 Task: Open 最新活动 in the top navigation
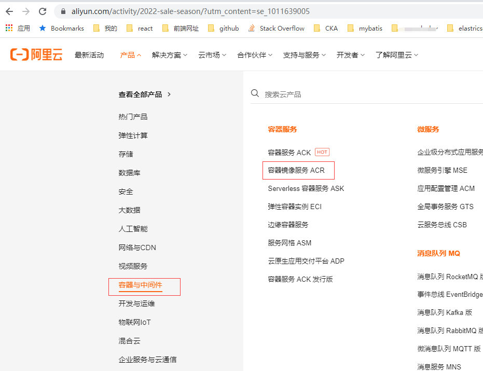pyautogui.click(x=89, y=55)
